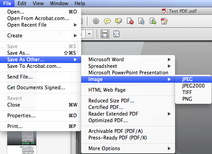Choose Properties... menu item
The width and height of the screenshot is (212, 154).
pos(40,116)
